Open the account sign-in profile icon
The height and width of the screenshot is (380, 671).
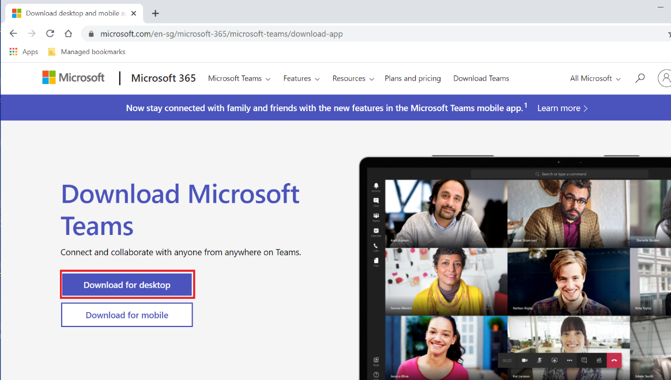click(665, 78)
